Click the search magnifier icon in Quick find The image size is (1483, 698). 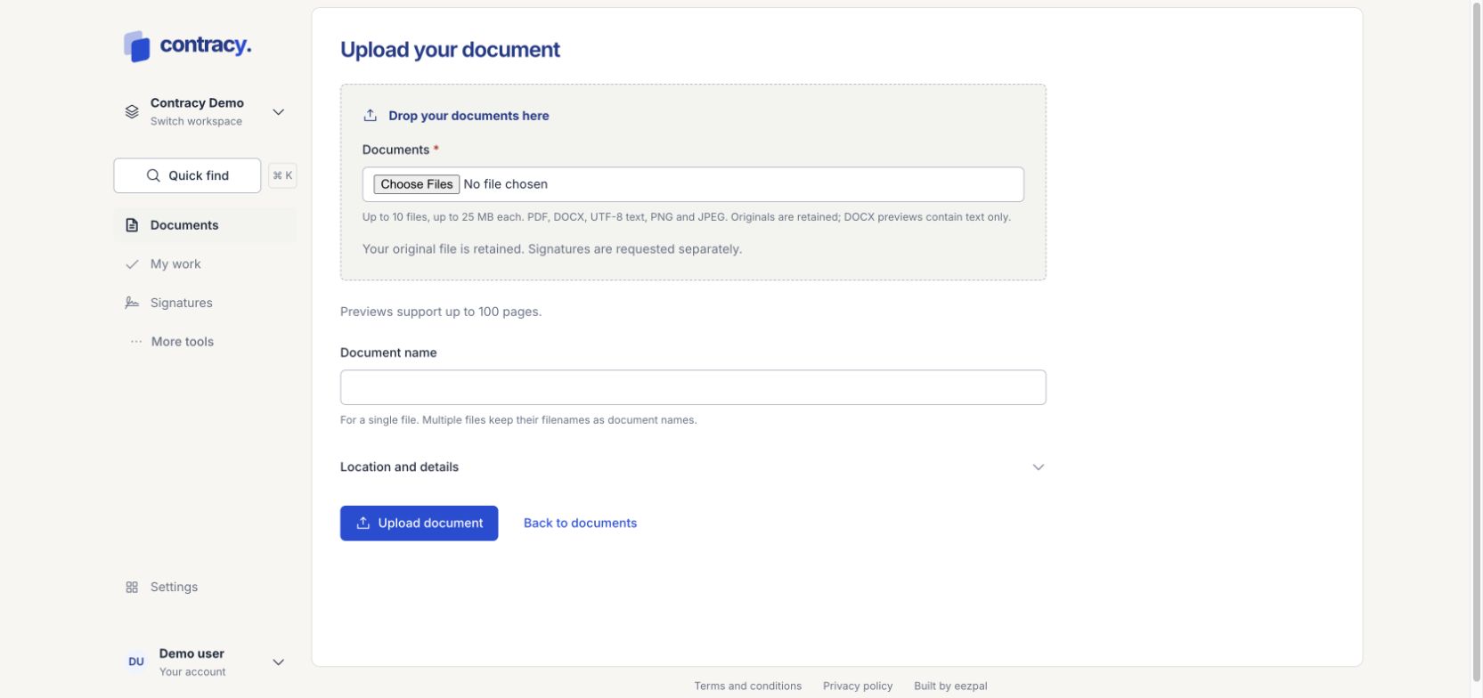click(x=153, y=175)
